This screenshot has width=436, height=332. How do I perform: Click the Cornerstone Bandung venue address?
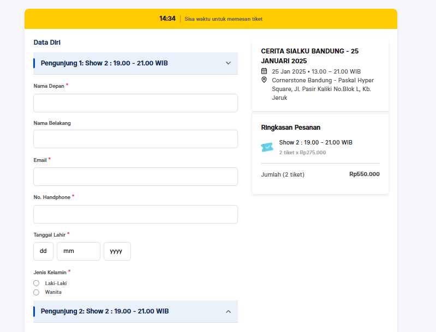[323, 89]
